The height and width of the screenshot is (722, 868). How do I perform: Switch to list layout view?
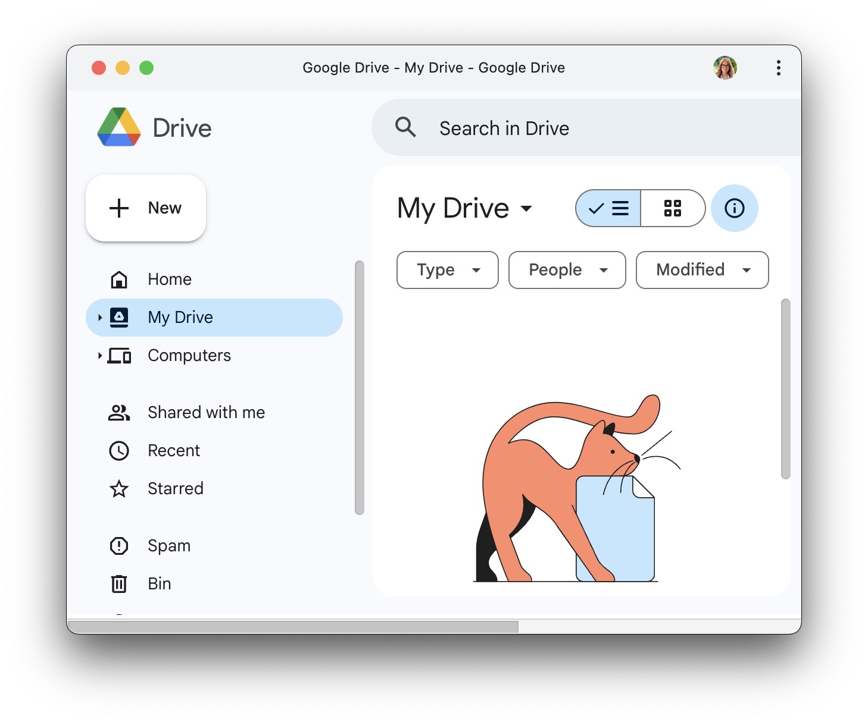point(608,208)
